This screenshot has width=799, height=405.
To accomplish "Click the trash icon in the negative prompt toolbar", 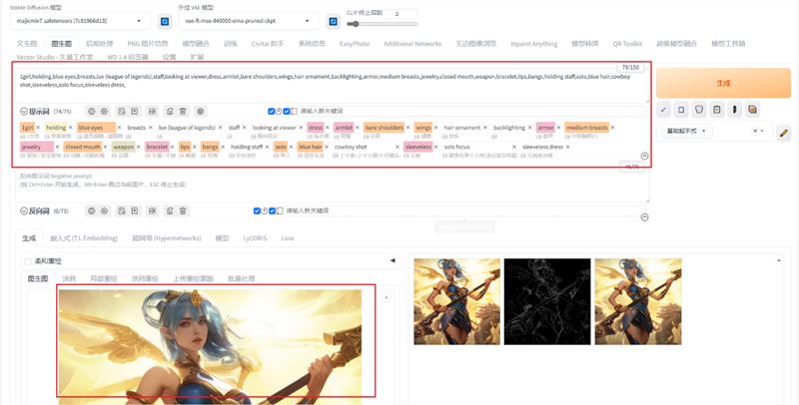I will [183, 210].
